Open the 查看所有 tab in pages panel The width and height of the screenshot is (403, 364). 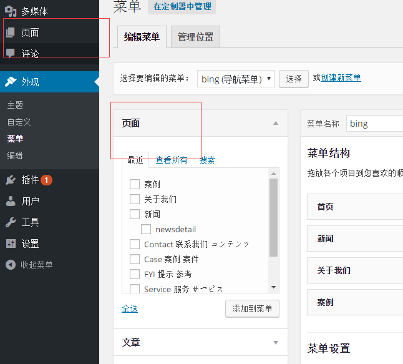[172, 160]
